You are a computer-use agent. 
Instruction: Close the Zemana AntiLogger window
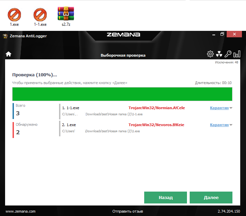pyautogui.click(x=234, y=34)
